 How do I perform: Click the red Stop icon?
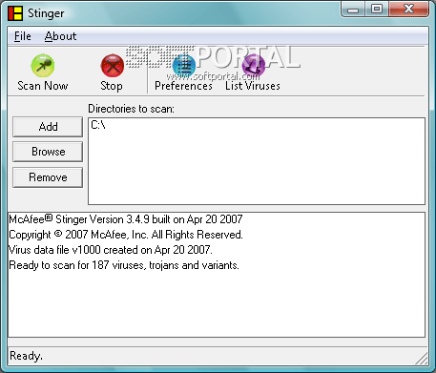pyautogui.click(x=112, y=66)
